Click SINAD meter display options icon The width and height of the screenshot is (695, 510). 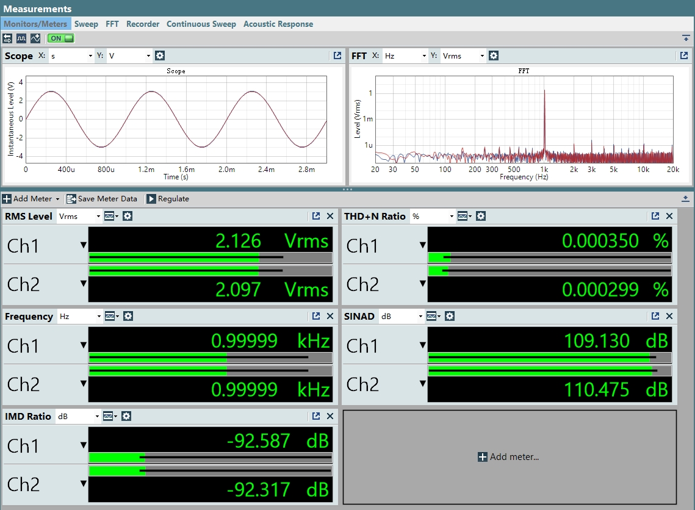tap(433, 316)
